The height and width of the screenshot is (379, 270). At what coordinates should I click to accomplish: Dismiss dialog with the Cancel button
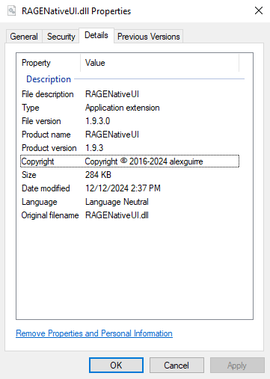177,366
